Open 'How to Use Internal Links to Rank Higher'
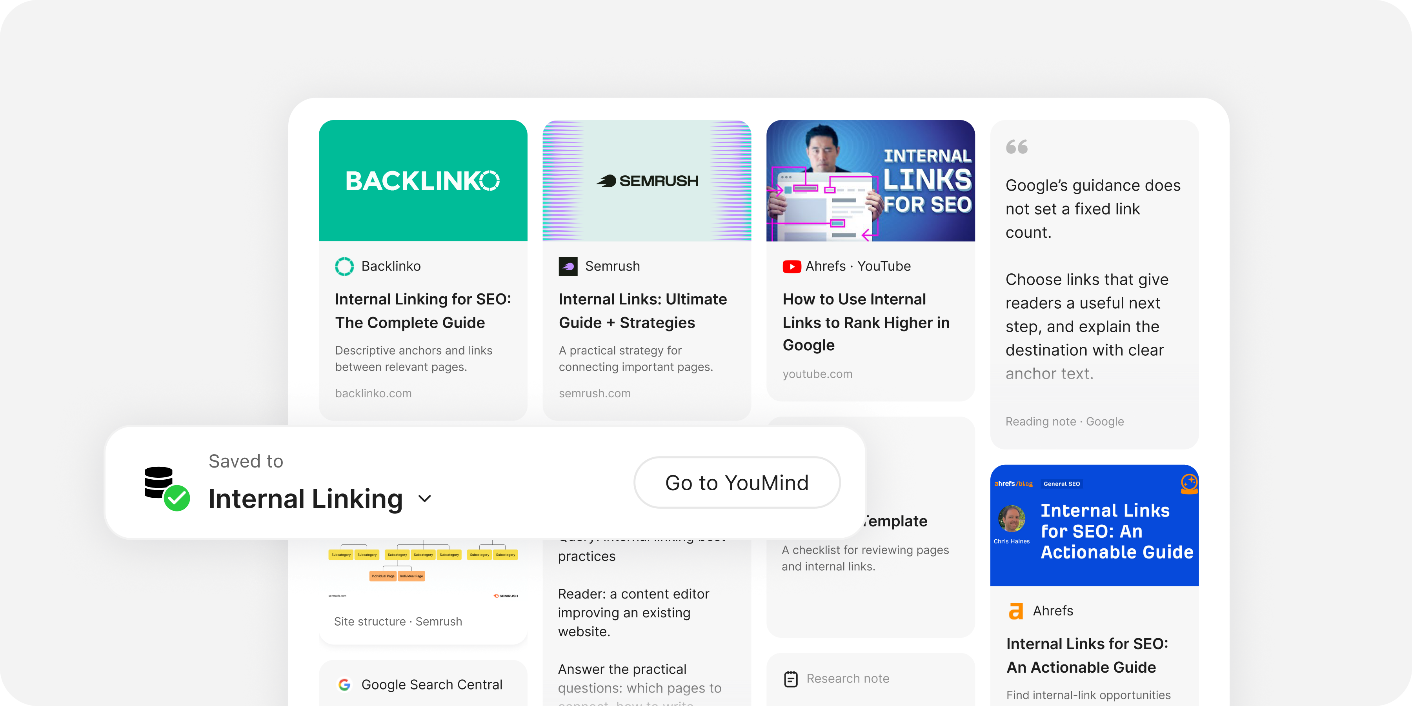The width and height of the screenshot is (1412, 706). pyautogui.click(x=866, y=322)
